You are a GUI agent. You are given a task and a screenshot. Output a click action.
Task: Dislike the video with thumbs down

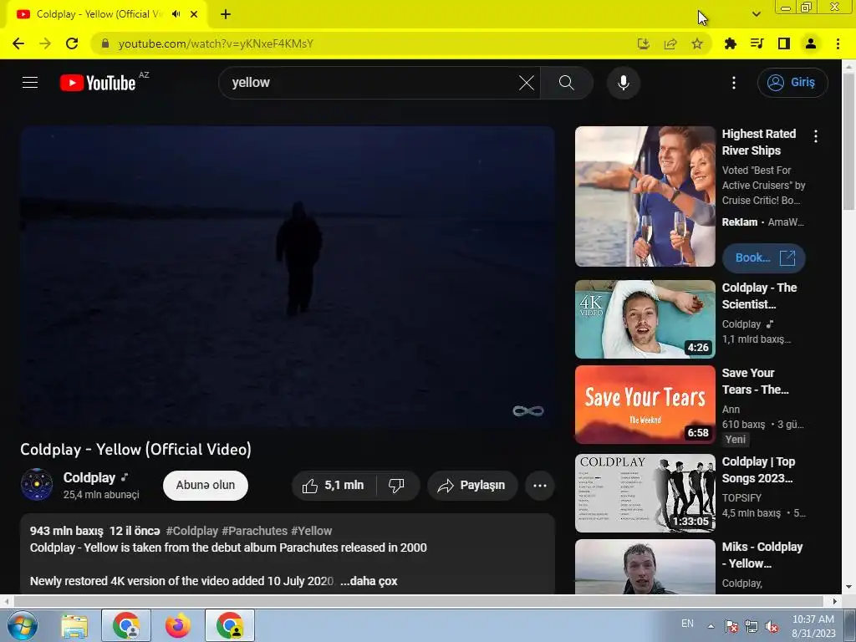pyautogui.click(x=397, y=486)
